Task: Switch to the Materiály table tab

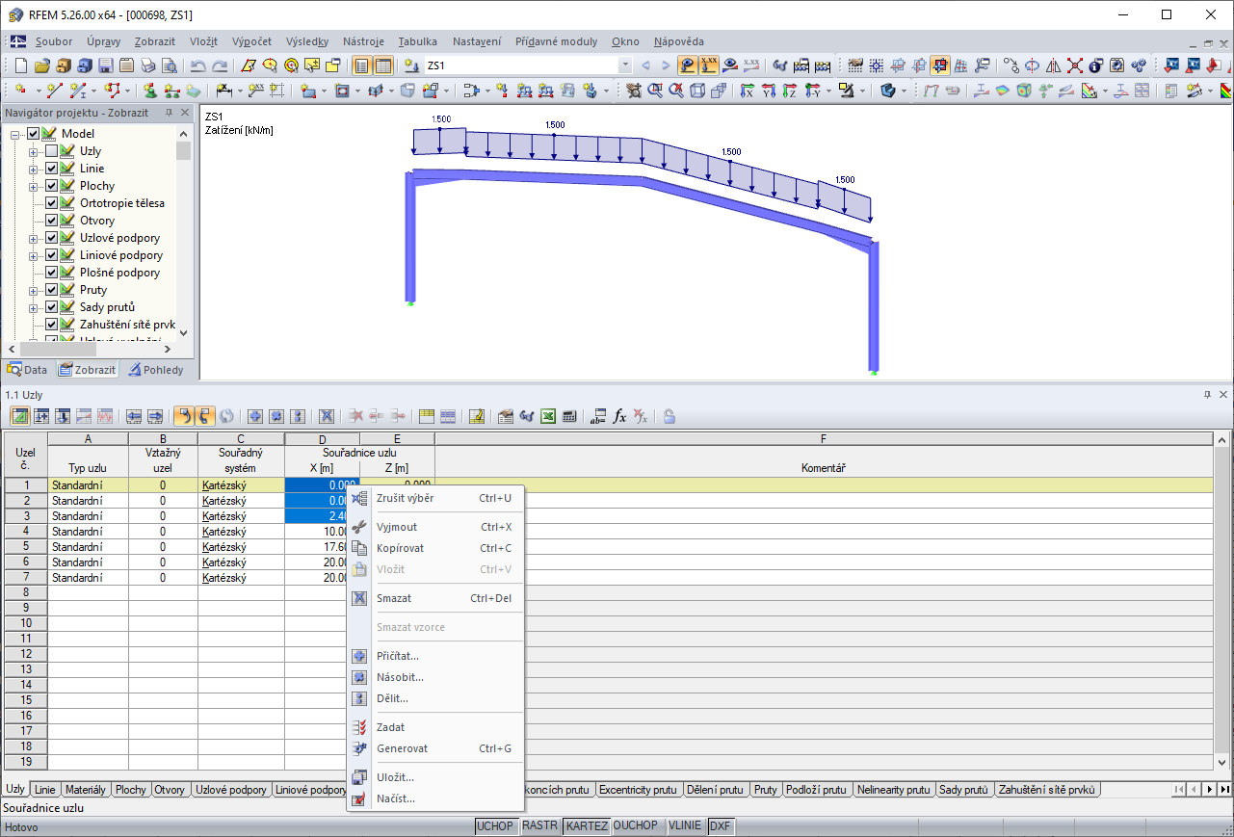Action: click(x=86, y=790)
